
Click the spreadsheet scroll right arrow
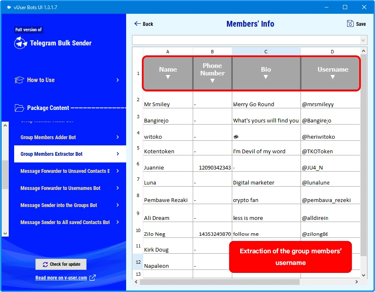tap(357, 282)
